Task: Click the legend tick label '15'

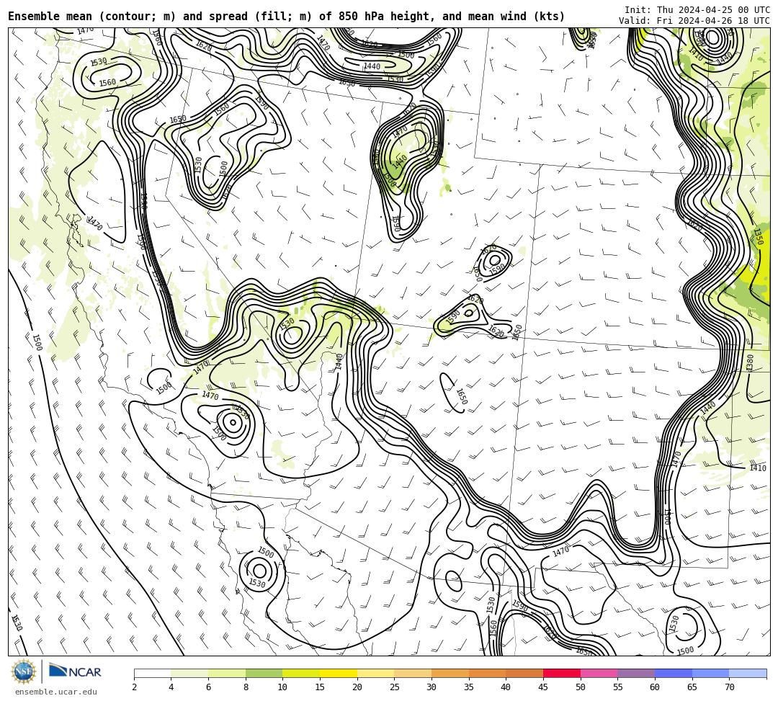Action: (x=320, y=687)
